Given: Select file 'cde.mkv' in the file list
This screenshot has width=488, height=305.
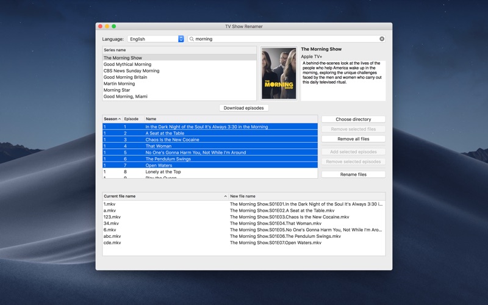Looking at the screenshot, I should [112, 243].
